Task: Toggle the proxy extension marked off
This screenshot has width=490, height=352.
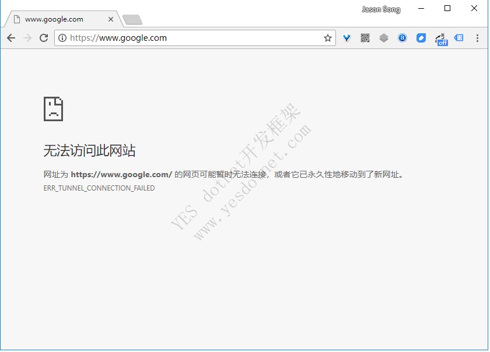Action: point(441,40)
